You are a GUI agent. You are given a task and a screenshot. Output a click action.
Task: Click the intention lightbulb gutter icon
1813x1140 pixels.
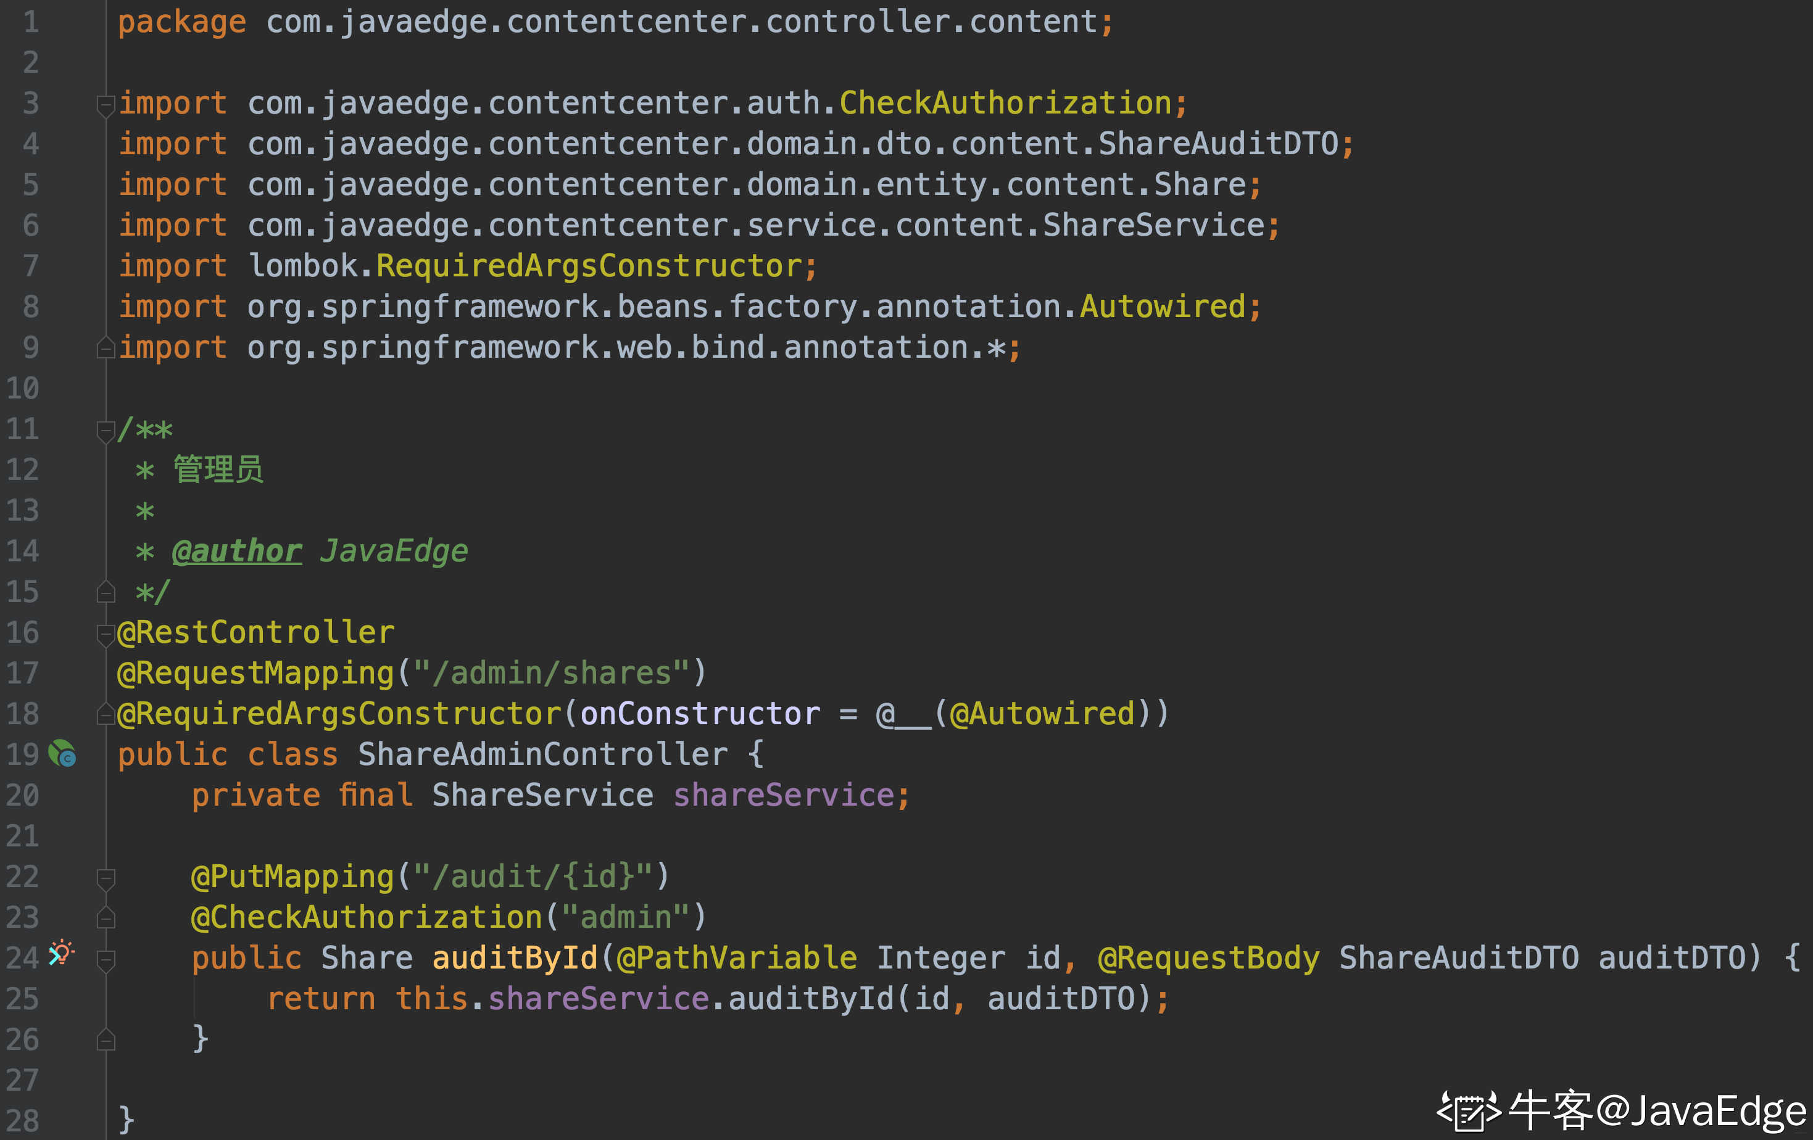pyautogui.click(x=61, y=952)
